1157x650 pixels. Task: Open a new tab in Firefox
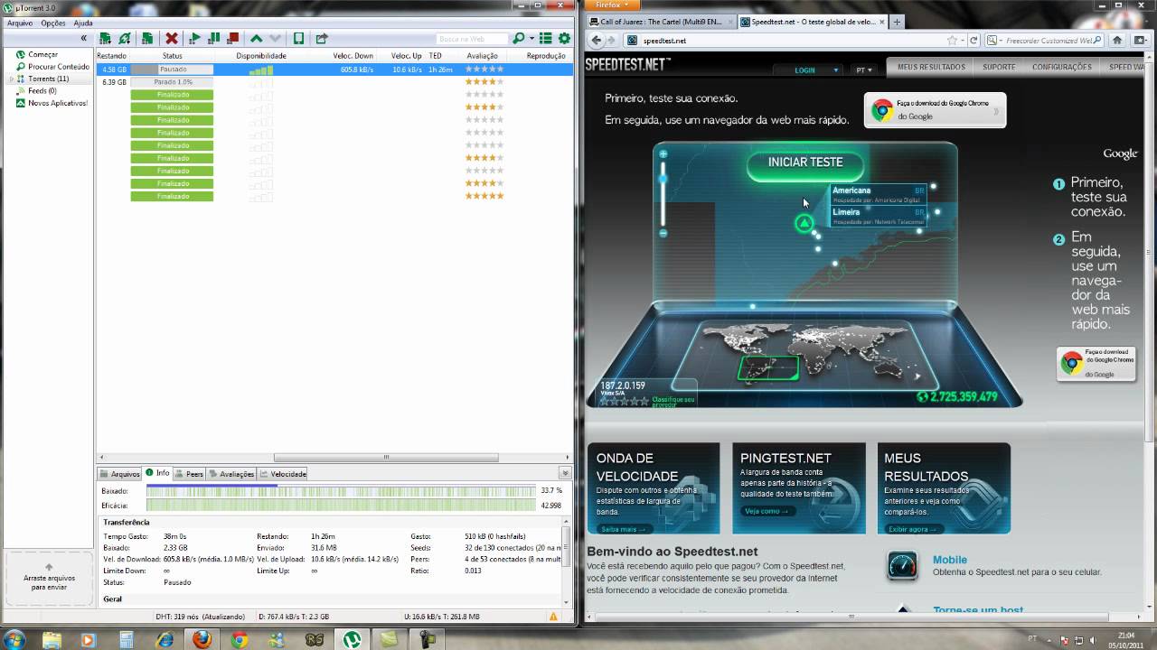click(897, 22)
